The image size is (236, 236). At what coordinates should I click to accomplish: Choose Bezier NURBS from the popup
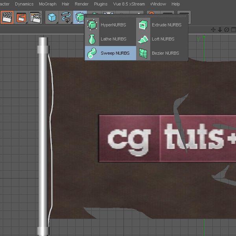(162, 53)
